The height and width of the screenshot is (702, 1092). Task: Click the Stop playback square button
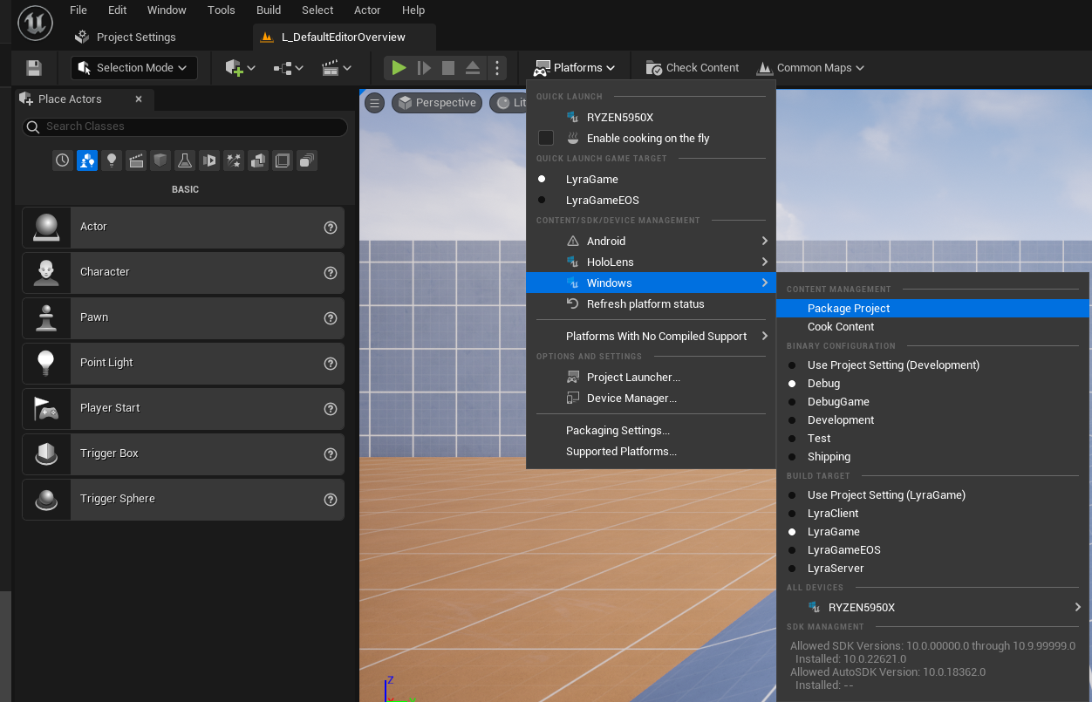coord(448,68)
